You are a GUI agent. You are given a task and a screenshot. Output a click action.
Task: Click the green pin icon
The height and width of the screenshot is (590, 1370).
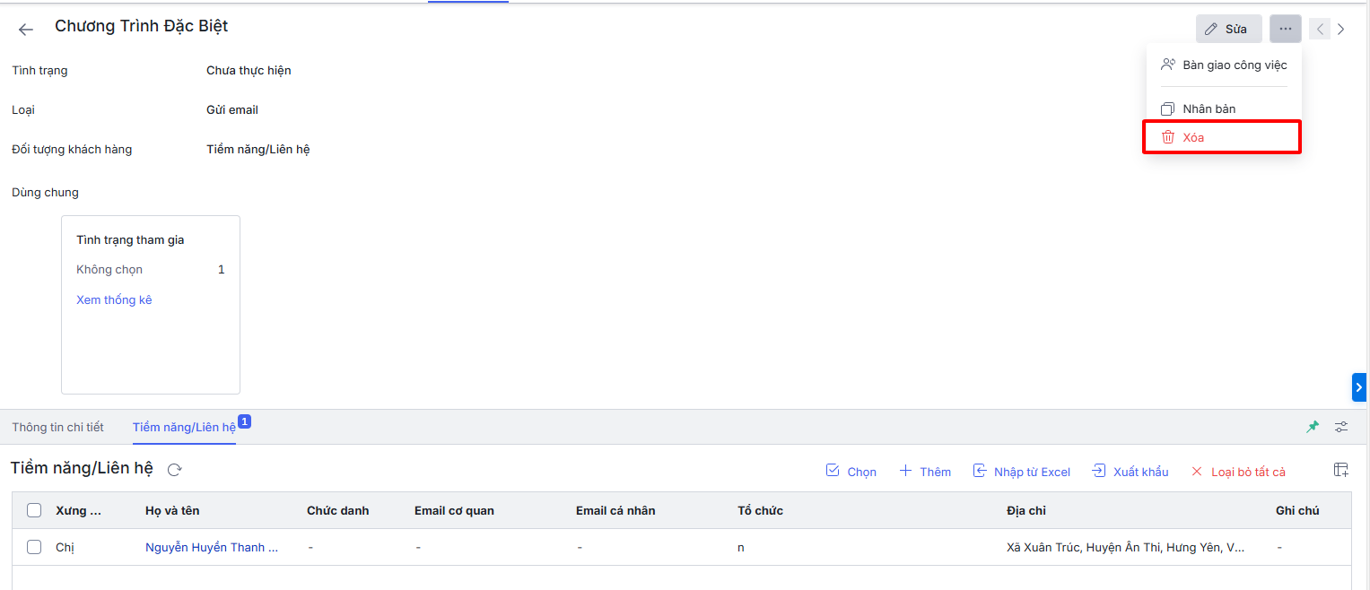pyautogui.click(x=1313, y=427)
